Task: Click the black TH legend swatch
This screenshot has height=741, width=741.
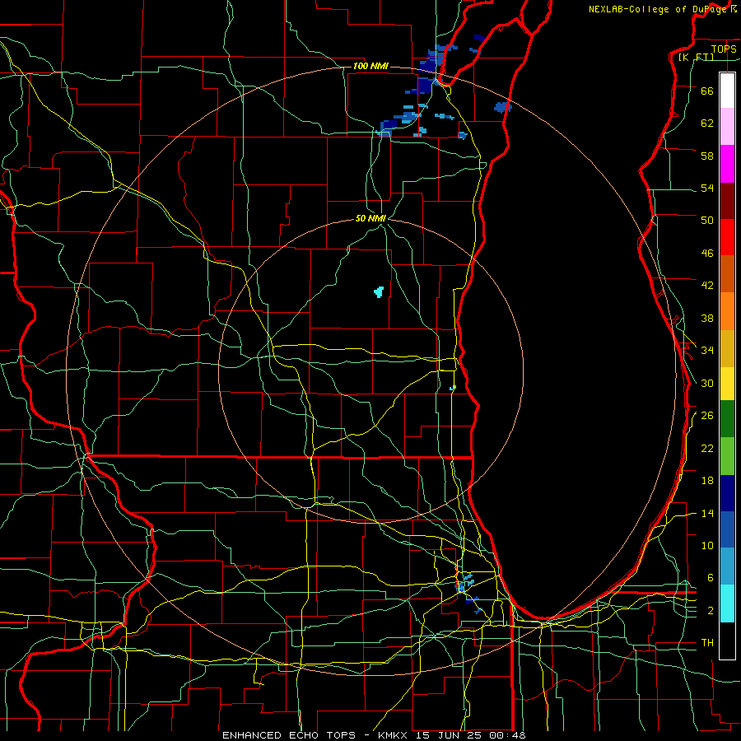Action: (727, 641)
